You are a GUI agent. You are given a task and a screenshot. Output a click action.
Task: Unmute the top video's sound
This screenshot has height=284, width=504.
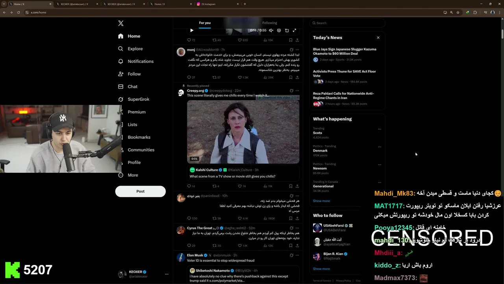[x=271, y=30]
